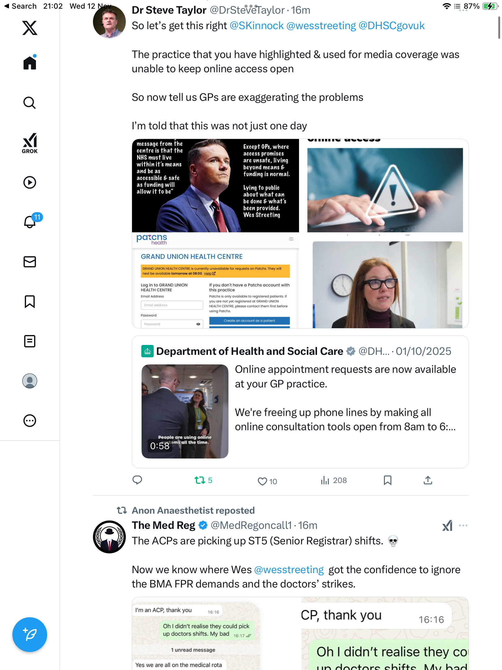Bookmark Dr Steve Taylor's post
Image resolution: width=502 pixels, height=670 pixels.
pos(387,480)
